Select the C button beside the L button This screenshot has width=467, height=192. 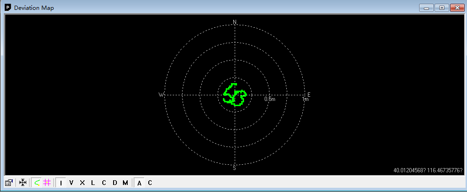(104, 183)
